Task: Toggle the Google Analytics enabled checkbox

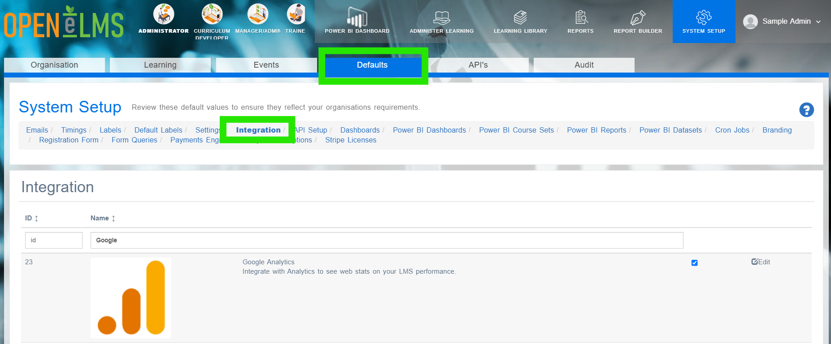Action: click(694, 263)
